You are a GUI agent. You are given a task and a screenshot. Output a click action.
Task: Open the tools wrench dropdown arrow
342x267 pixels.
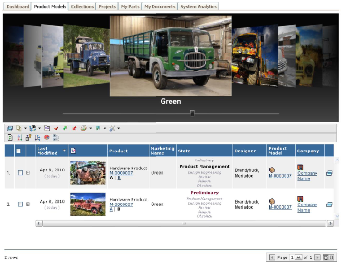pos(119,128)
